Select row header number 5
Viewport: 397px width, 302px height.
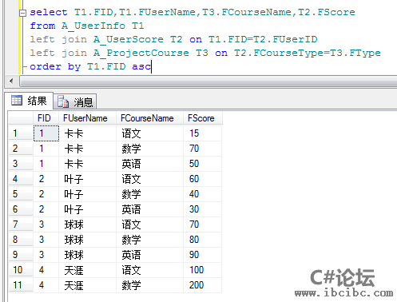(x=21, y=194)
